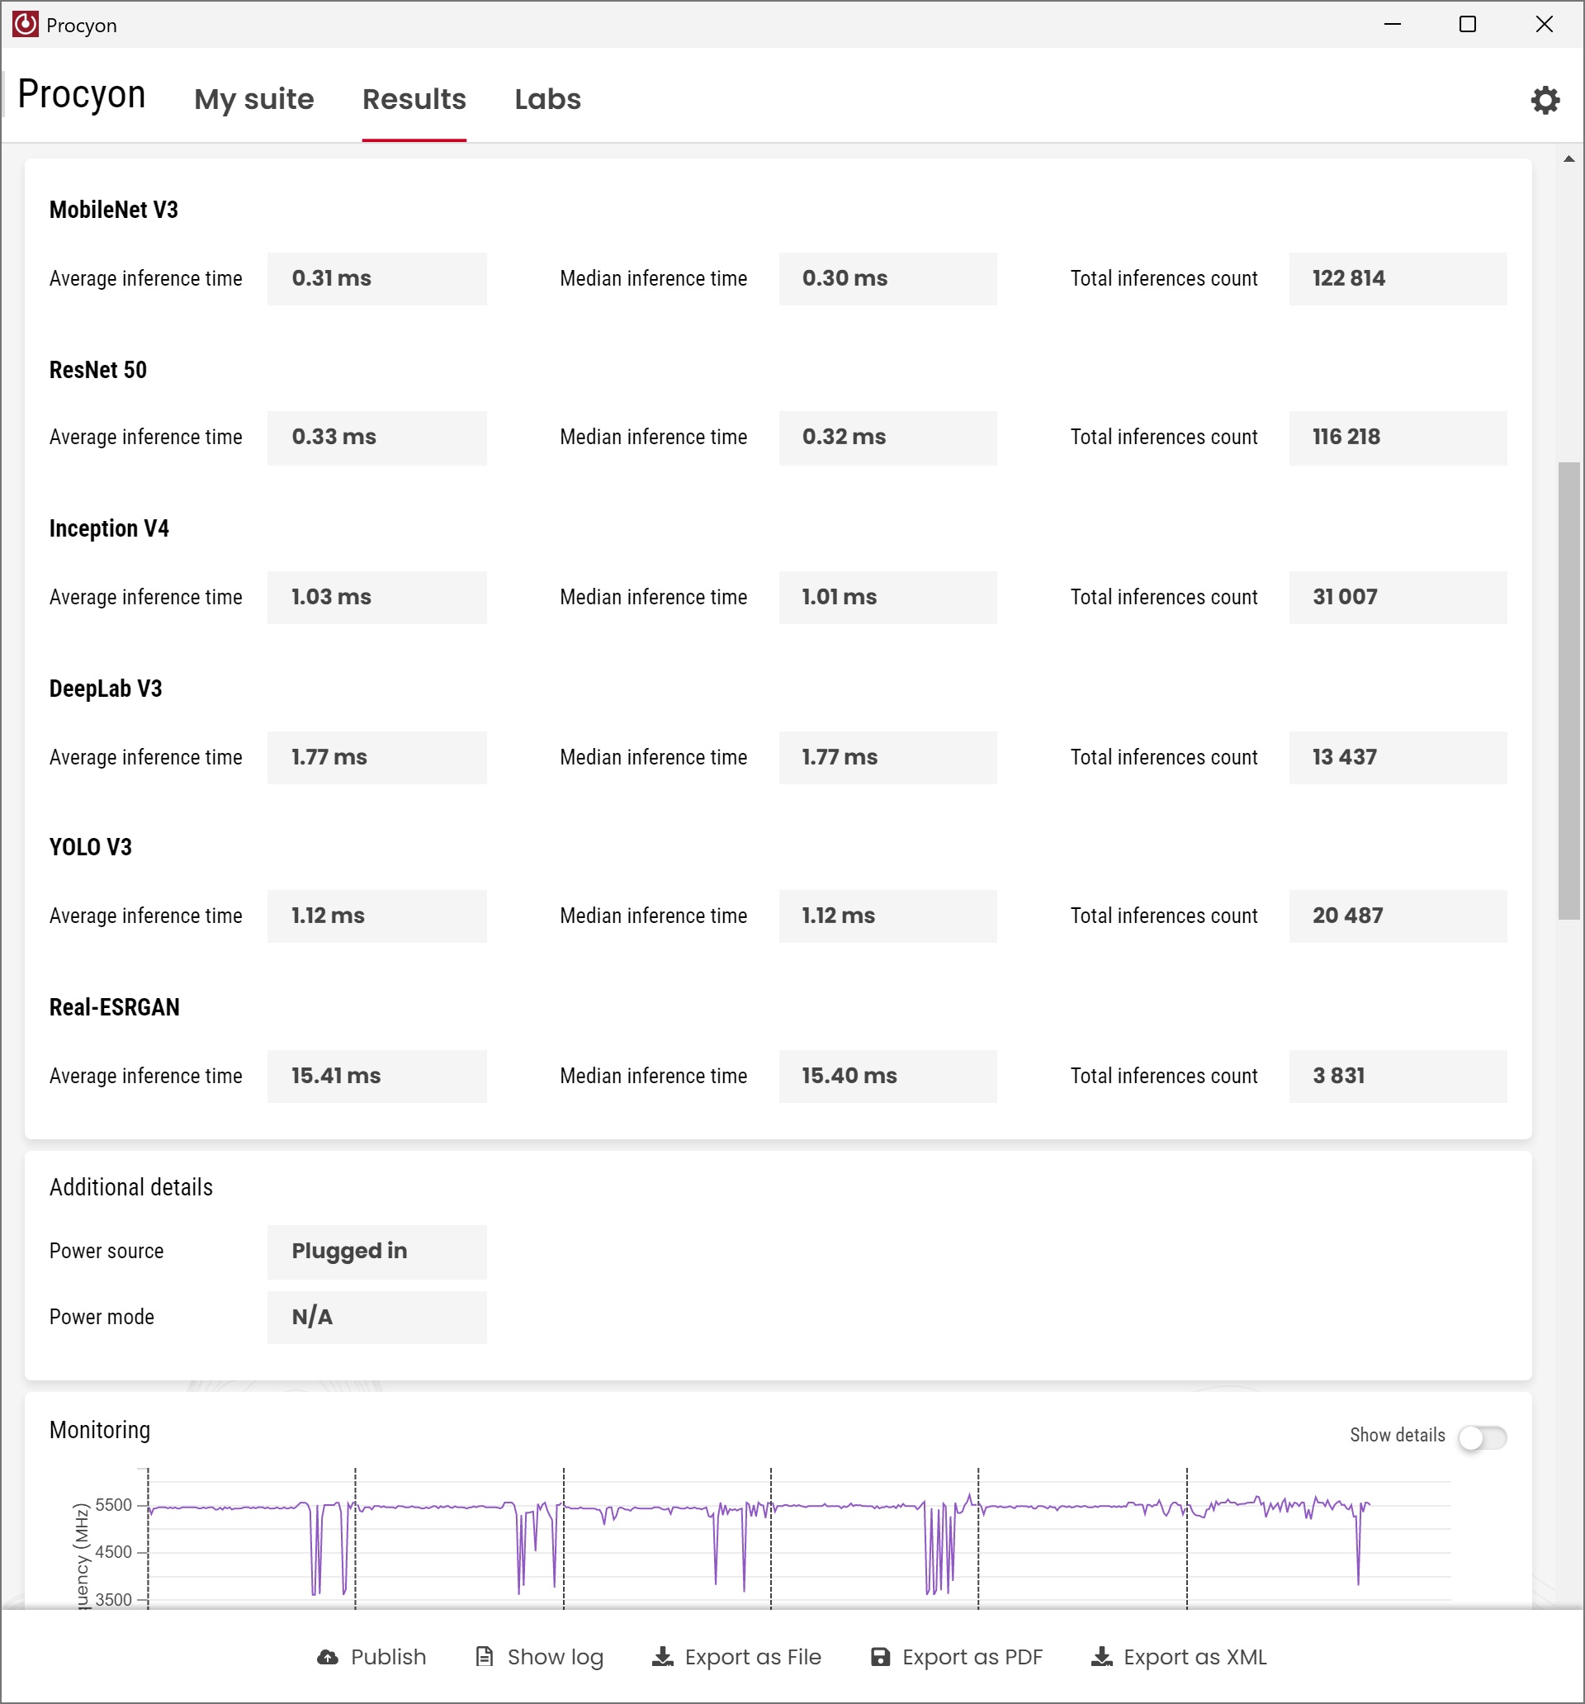1585x1704 pixels.
Task: Click the 1.03 ms average value
Action: 376,598
